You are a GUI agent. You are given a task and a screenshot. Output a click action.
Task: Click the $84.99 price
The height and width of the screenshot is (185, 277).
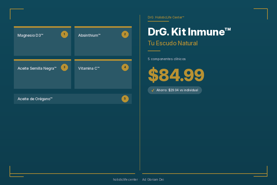(176, 75)
